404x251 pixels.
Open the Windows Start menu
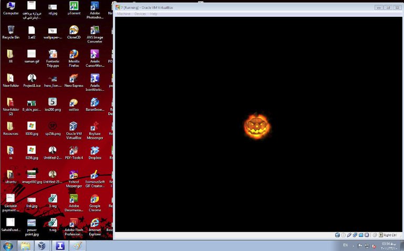point(8,246)
